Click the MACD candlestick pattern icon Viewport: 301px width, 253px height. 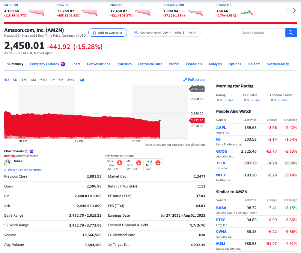[8, 163]
